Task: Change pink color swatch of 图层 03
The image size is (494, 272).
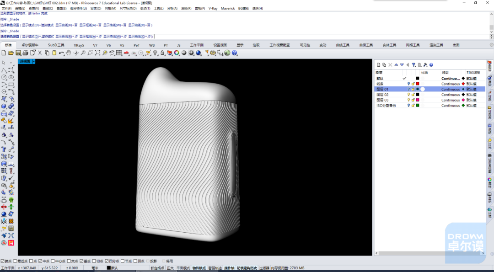Action: (x=418, y=100)
